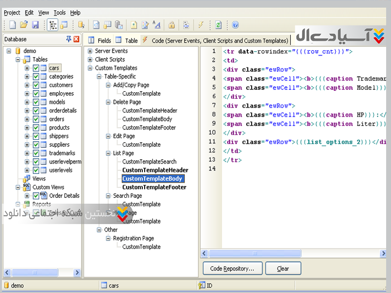Click the Database panel horizontal scrollbar
This screenshot has width=391, height=293.
coord(34,272)
